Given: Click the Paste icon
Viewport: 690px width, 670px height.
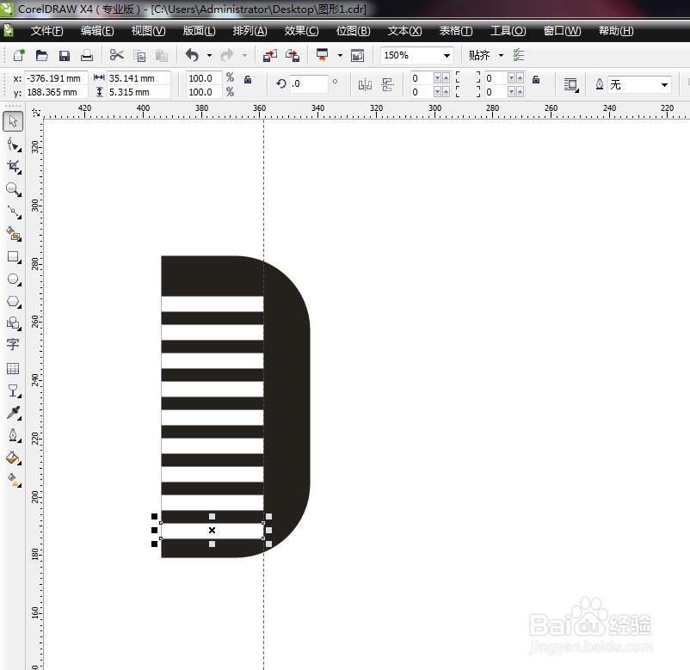Looking at the screenshot, I should [x=162, y=55].
